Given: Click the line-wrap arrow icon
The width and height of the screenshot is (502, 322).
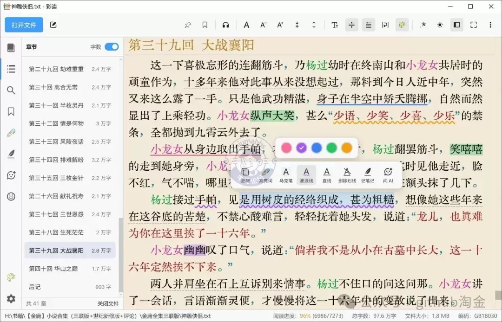Looking at the screenshot, I should 385,25.
